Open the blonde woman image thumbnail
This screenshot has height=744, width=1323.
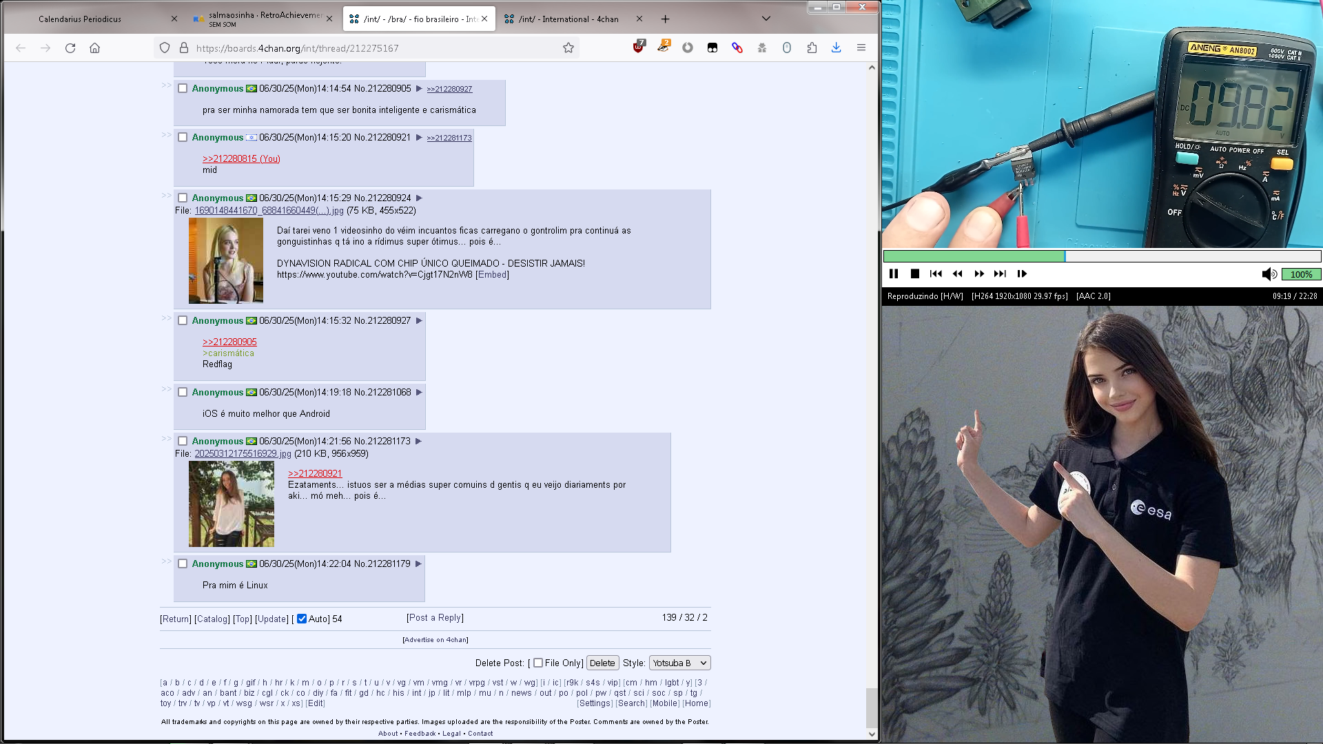pos(226,260)
